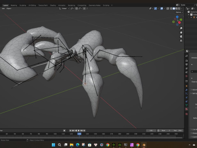Viewport: 197px width, 148px height.
Task: Toggle camera view with camera icon
Action: pos(181,37)
